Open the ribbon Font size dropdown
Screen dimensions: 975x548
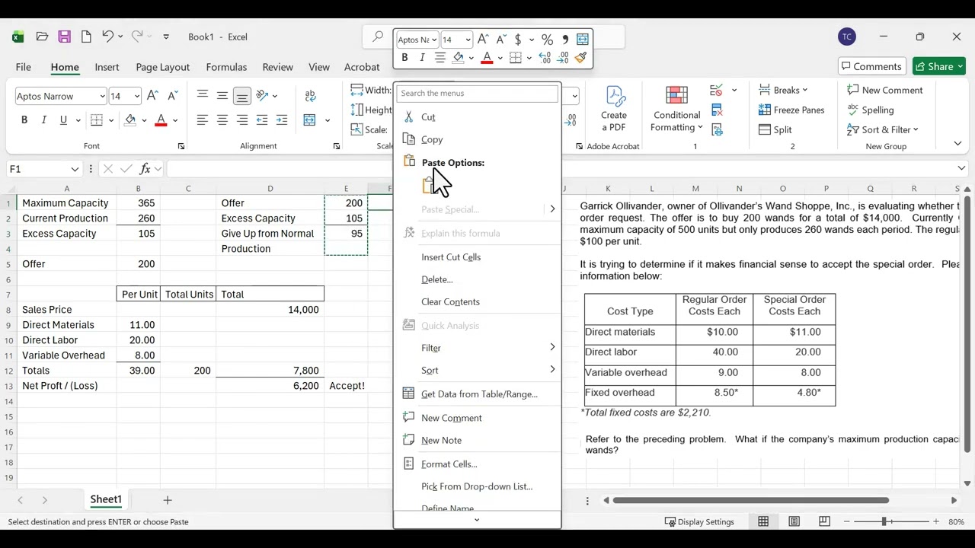(x=136, y=96)
